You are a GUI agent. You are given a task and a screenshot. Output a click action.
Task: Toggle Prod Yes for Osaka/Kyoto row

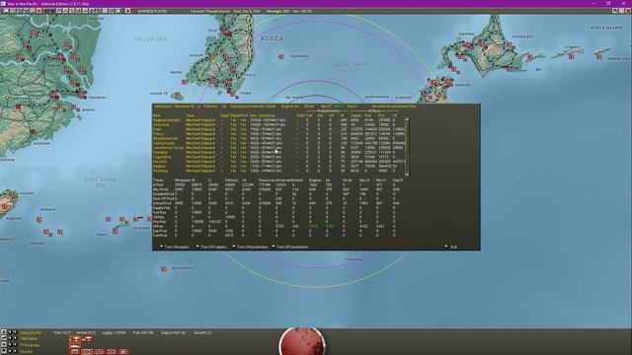(x=243, y=143)
